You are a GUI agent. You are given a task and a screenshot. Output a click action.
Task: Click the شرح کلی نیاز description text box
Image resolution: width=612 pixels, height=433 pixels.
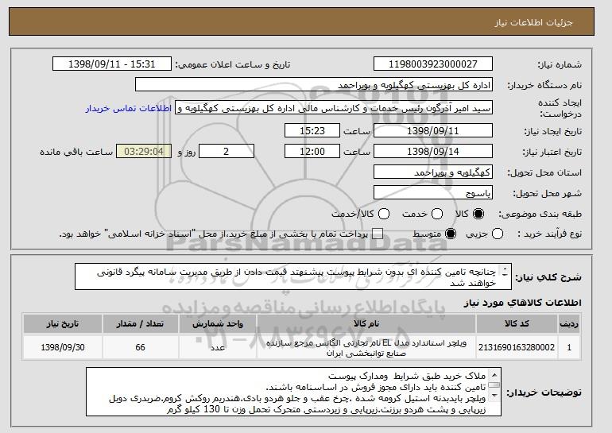coord(293,276)
